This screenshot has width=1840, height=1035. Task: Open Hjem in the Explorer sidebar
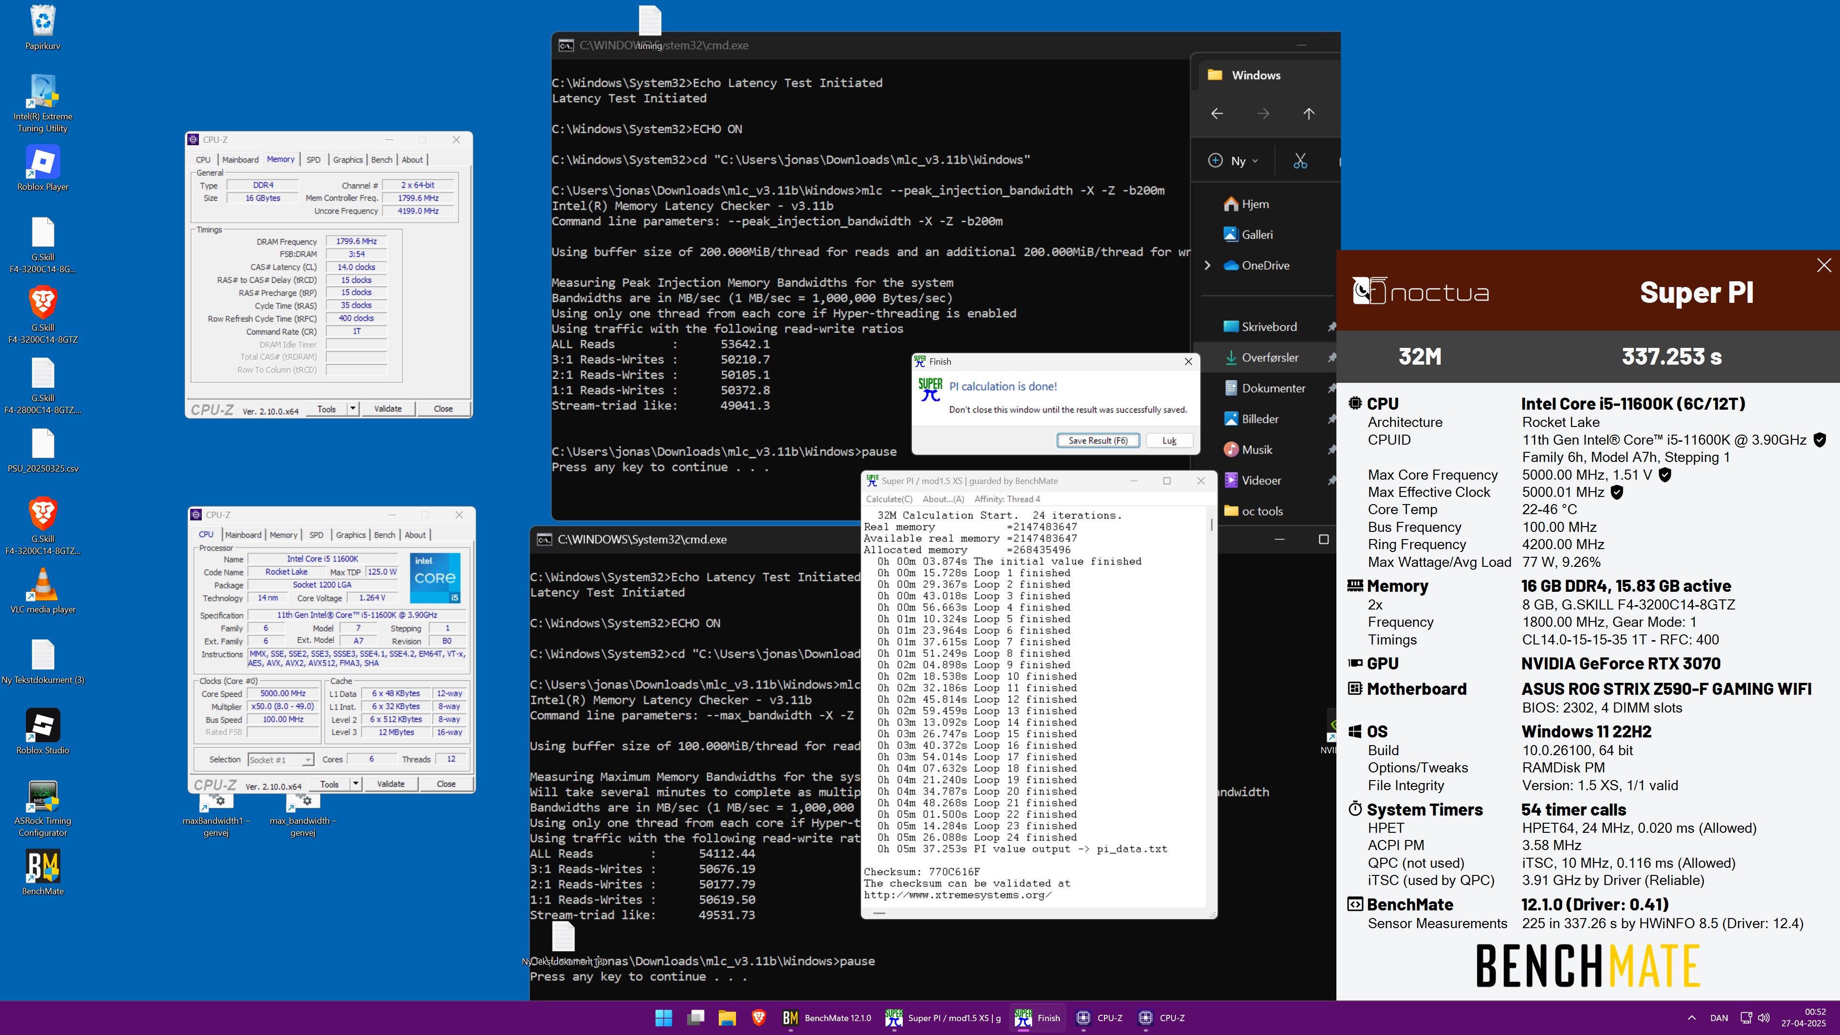1255,204
